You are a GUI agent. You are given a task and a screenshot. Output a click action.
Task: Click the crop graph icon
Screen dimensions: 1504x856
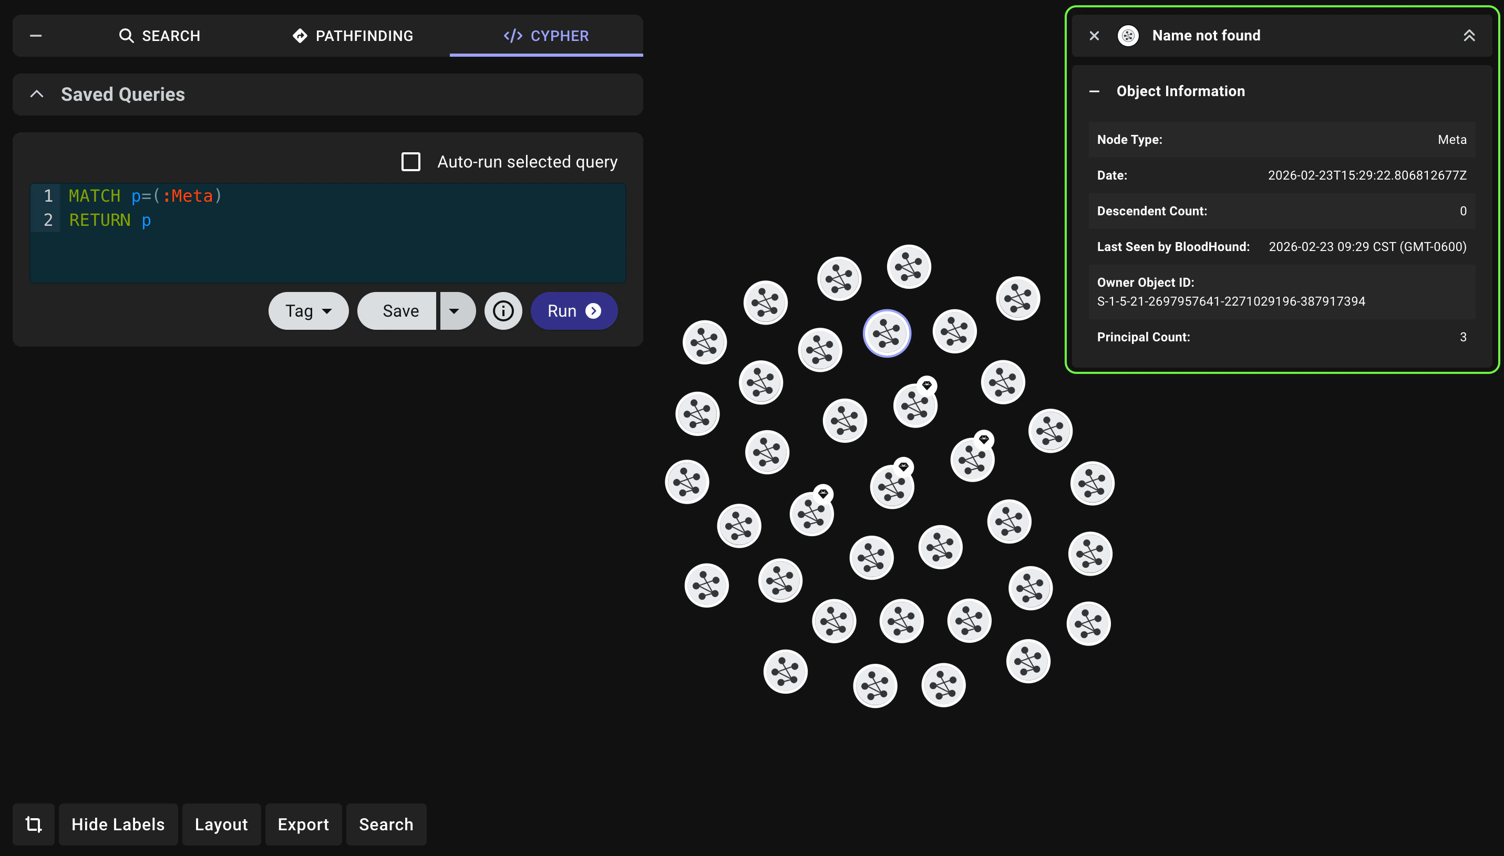tap(34, 824)
